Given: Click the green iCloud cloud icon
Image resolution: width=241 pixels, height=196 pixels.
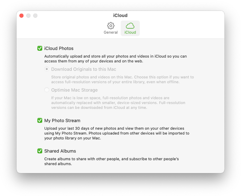Looking at the screenshot, I should tap(130, 26).
